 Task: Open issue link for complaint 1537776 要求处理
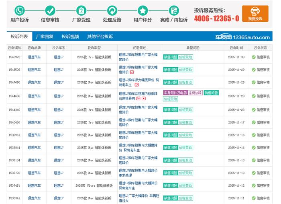[x=138, y=173]
